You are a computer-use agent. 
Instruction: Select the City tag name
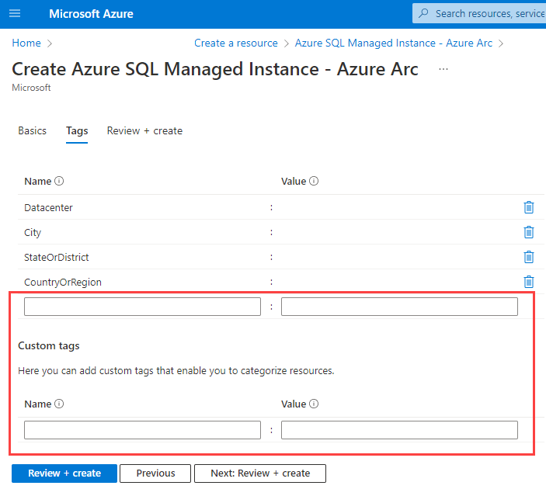coord(33,233)
